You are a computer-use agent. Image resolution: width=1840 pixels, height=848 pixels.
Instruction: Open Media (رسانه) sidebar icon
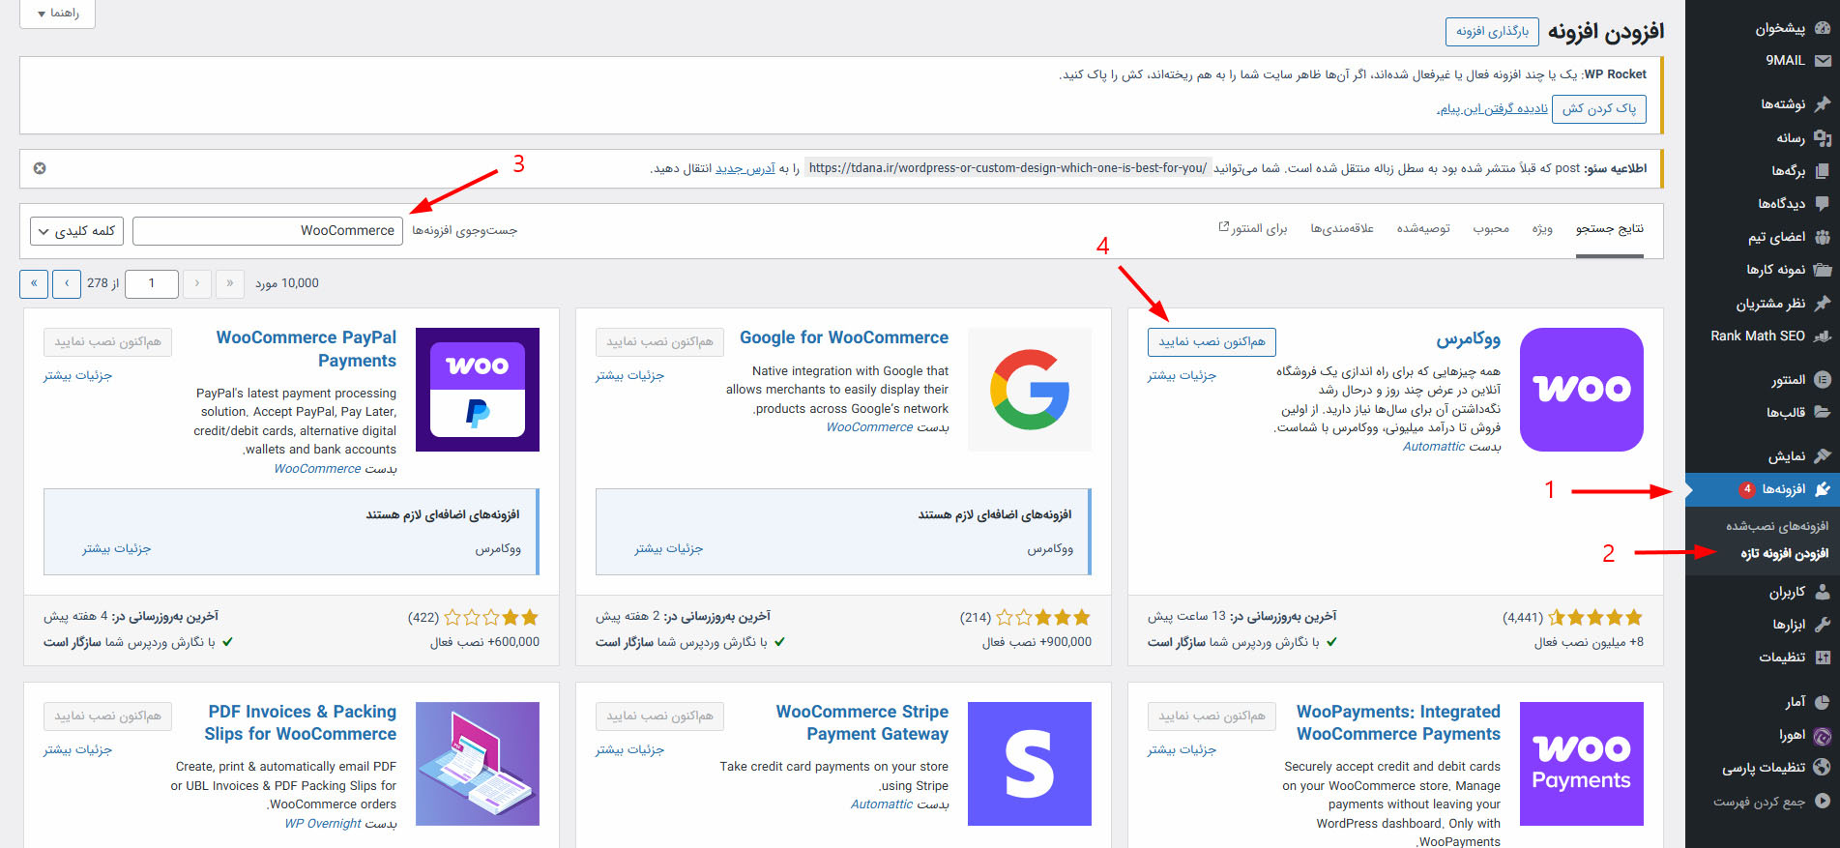(x=1822, y=137)
